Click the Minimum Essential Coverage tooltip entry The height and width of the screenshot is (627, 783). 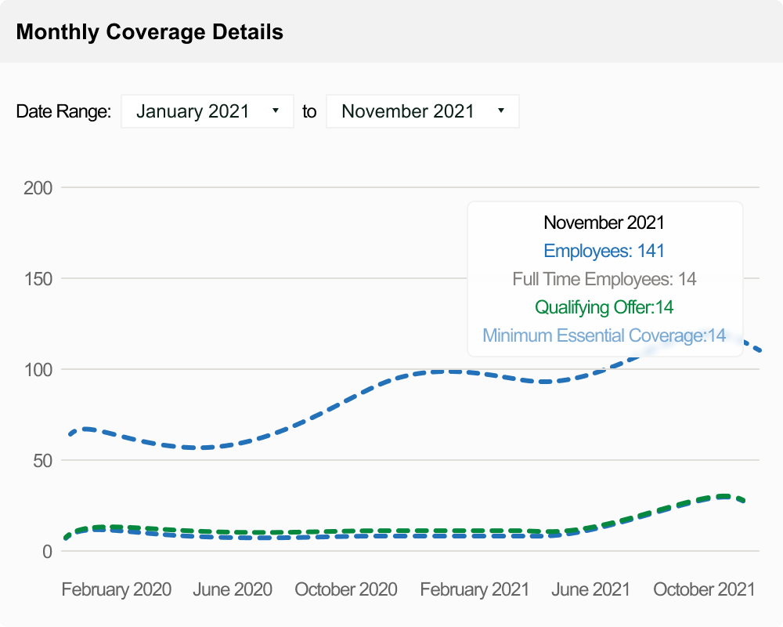[x=603, y=335]
